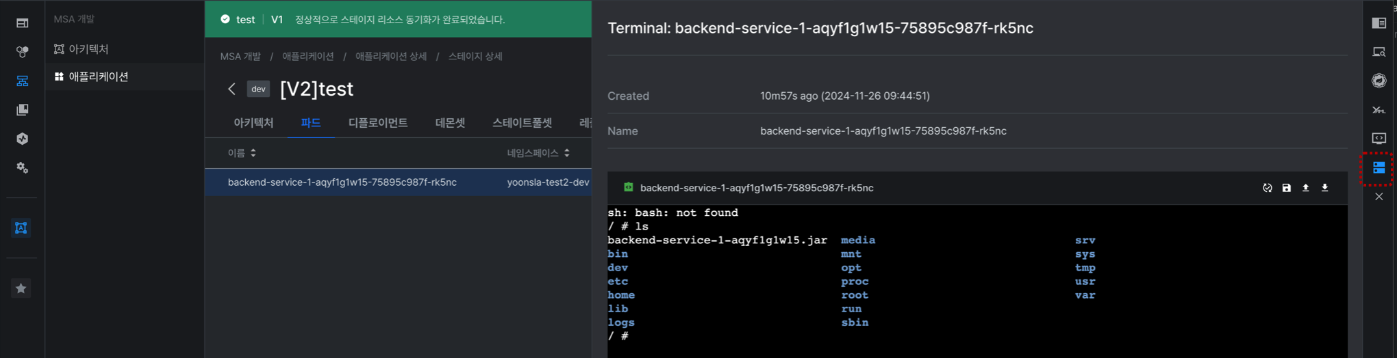Image resolution: width=1397 pixels, height=358 pixels.
Task: Go to 애플리케이션 상세 breadcrumb
Action: tap(391, 56)
